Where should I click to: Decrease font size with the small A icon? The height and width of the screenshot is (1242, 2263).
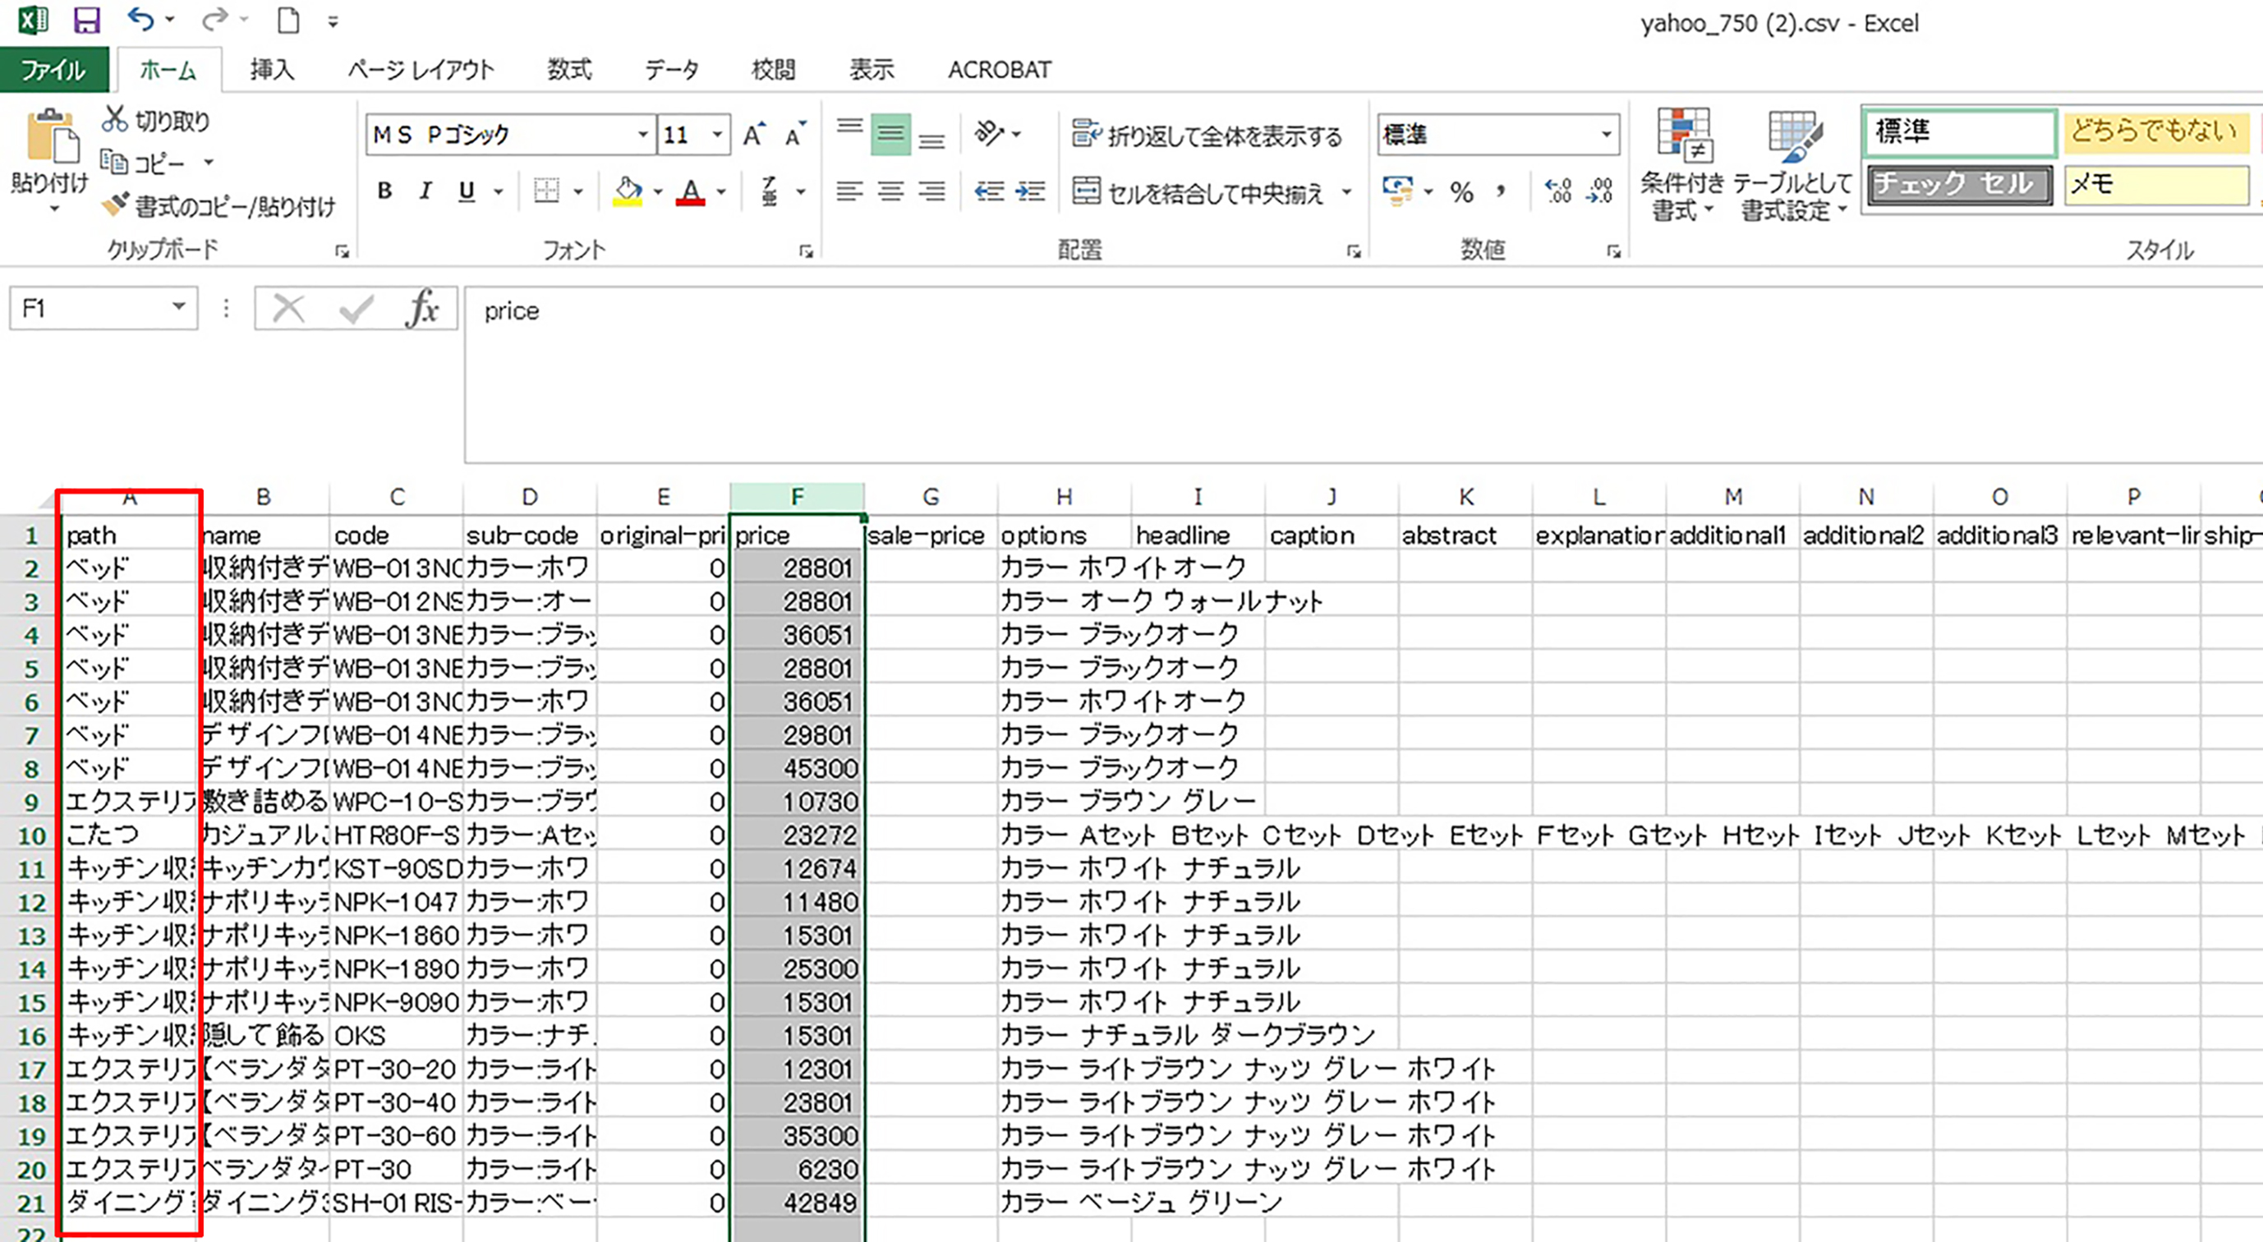click(x=796, y=136)
